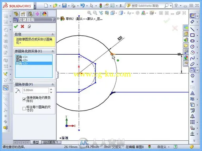Viewport: 202px width, 151px height.
Task: Open the 运动算例 1 tab
Action: click(x=51, y=142)
